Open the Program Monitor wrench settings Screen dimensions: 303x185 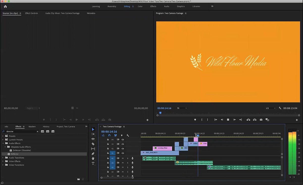[280, 108]
